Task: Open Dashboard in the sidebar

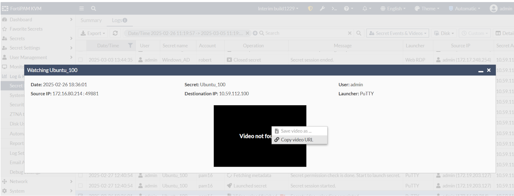Action: [37, 20]
